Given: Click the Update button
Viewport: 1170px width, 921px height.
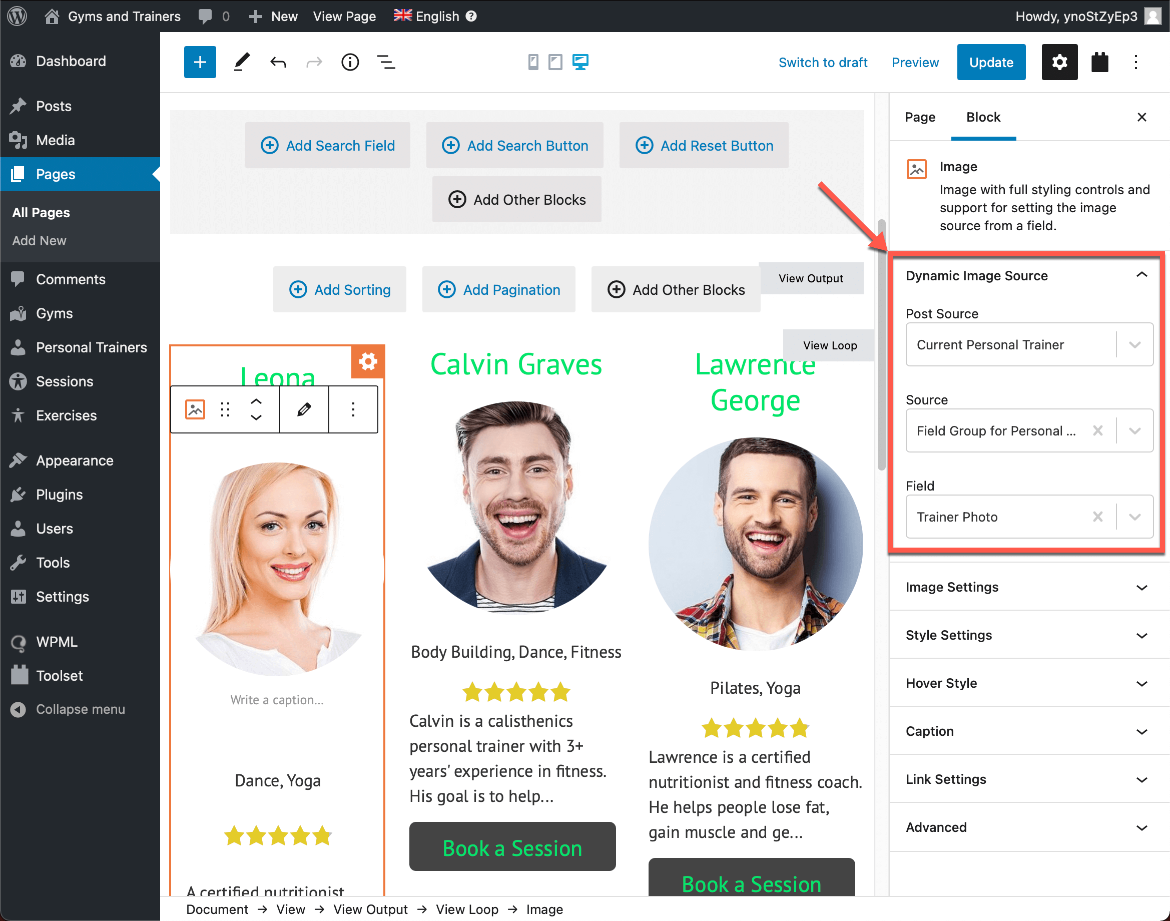Looking at the screenshot, I should pyautogui.click(x=991, y=62).
